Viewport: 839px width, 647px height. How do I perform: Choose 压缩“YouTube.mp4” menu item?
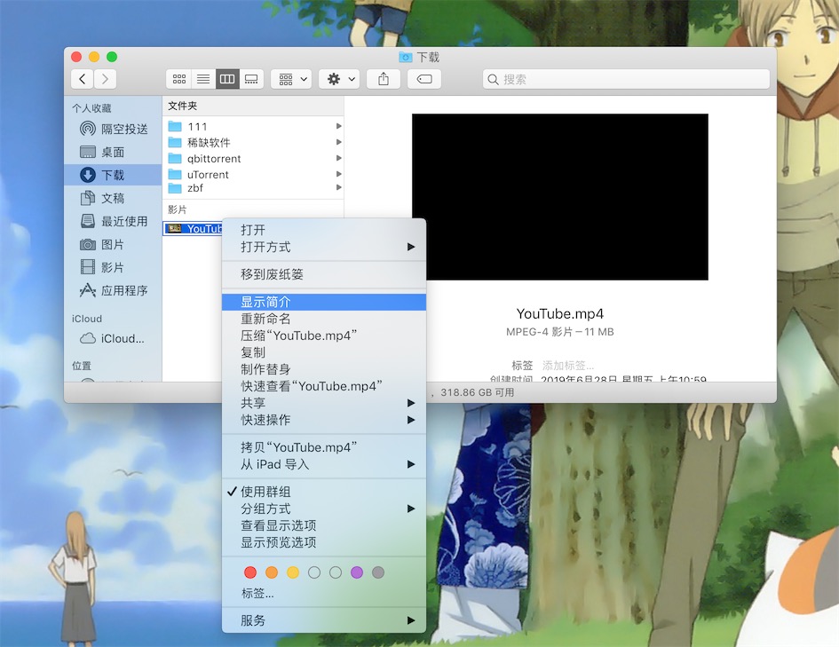324,335
